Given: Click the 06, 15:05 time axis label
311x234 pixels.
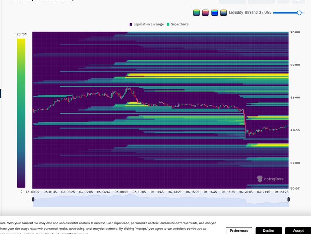Looking at the screenshot, I should point(192,192).
